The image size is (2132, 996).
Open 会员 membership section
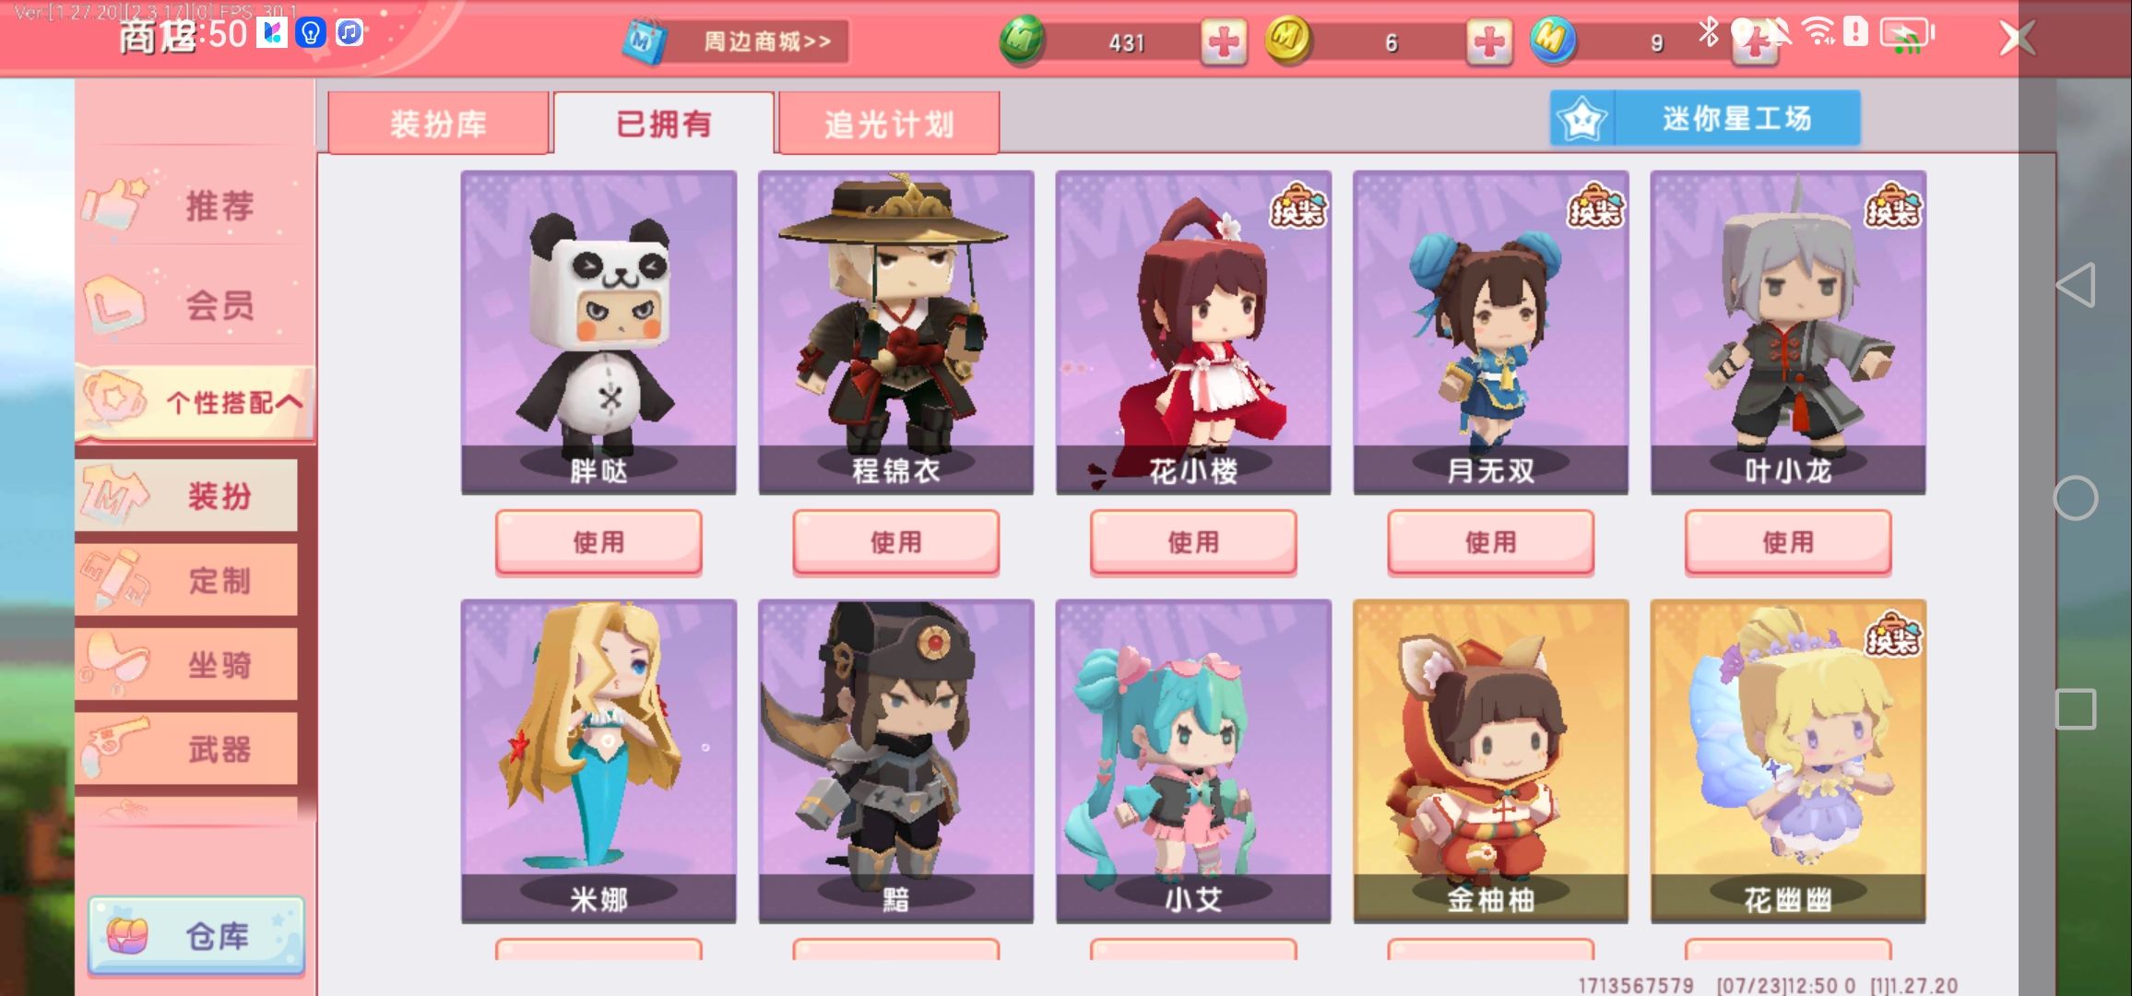195,304
